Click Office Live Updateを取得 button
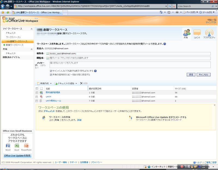This screenshot has height=170, width=218. click(17, 156)
